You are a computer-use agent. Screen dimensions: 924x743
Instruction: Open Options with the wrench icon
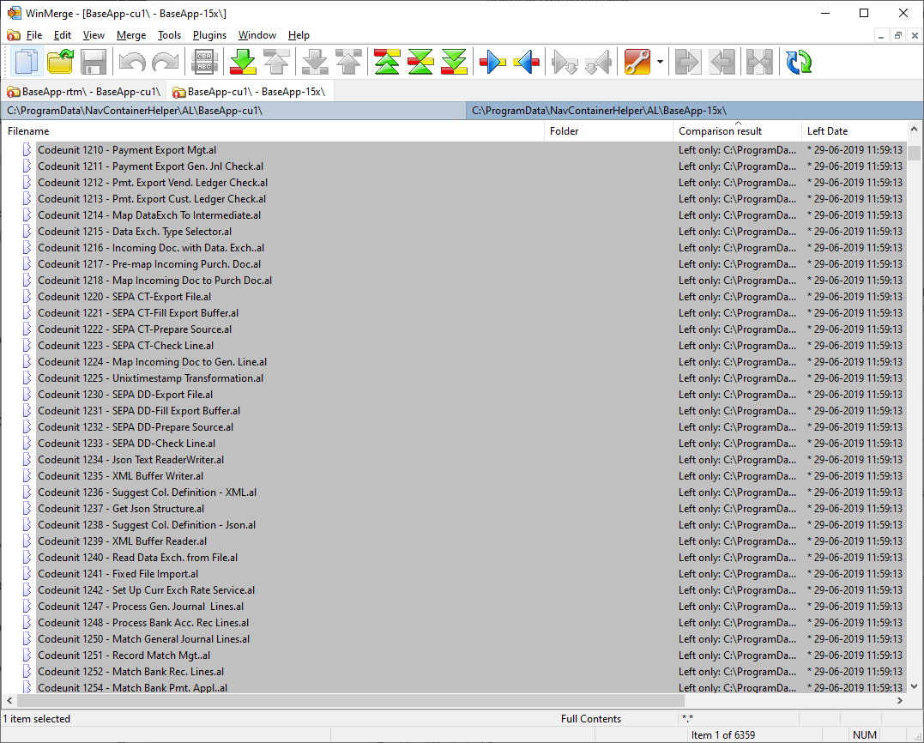point(637,62)
